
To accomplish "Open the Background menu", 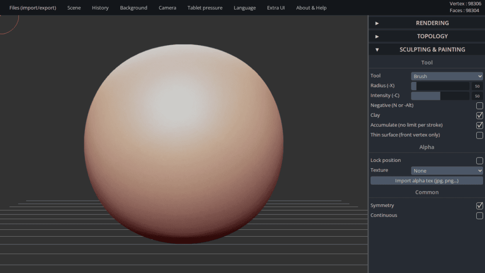I will pyautogui.click(x=134, y=8).
